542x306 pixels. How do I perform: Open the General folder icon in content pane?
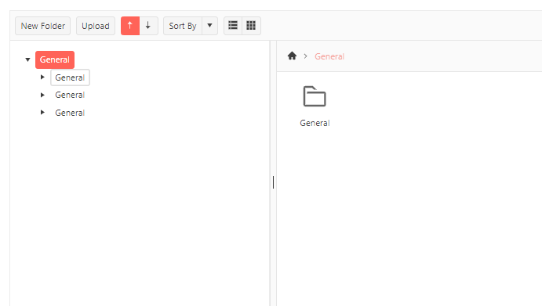315,96
